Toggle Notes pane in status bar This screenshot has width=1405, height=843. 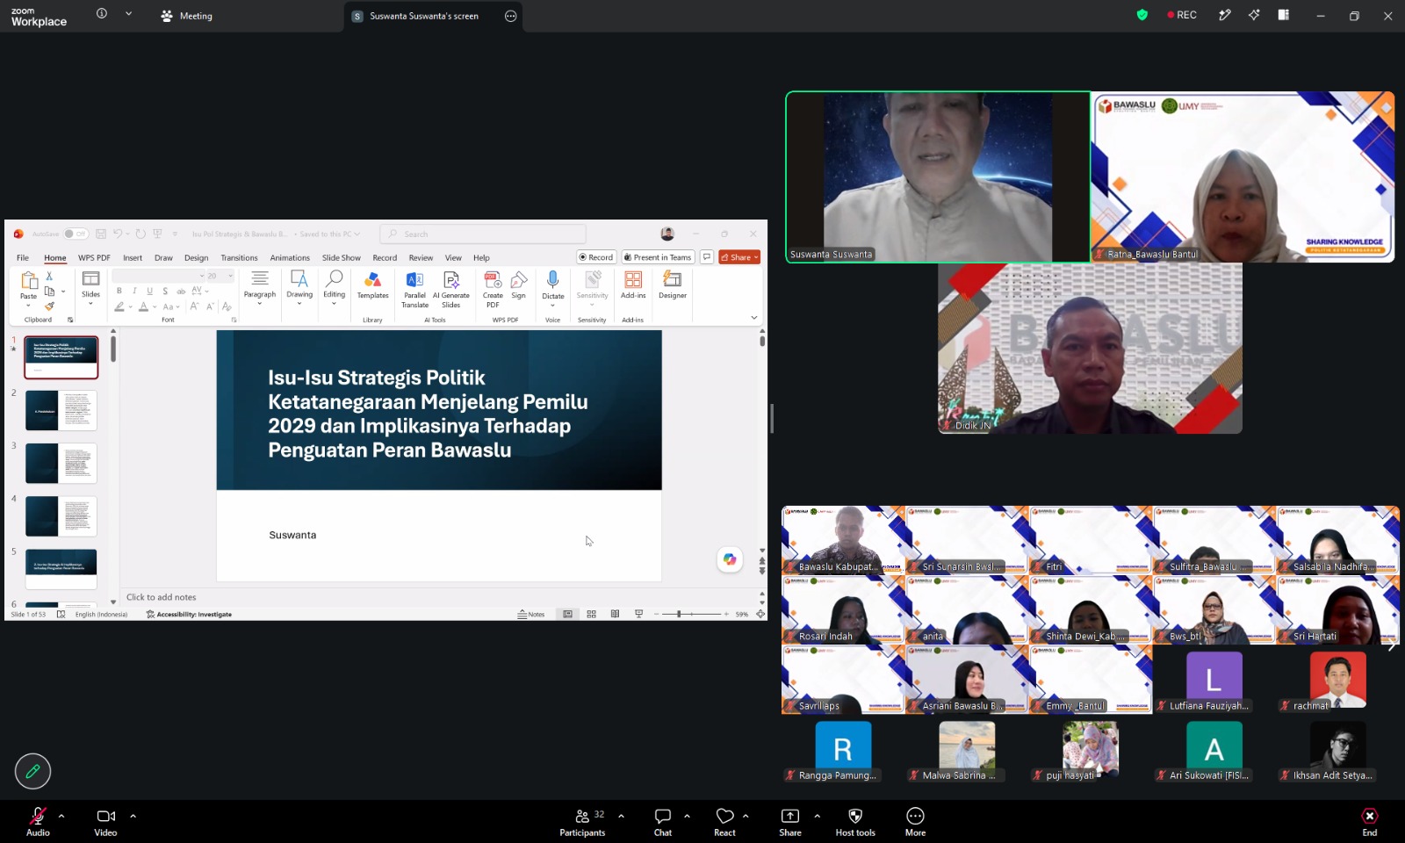pyautogui.click(x=531, y=614)
